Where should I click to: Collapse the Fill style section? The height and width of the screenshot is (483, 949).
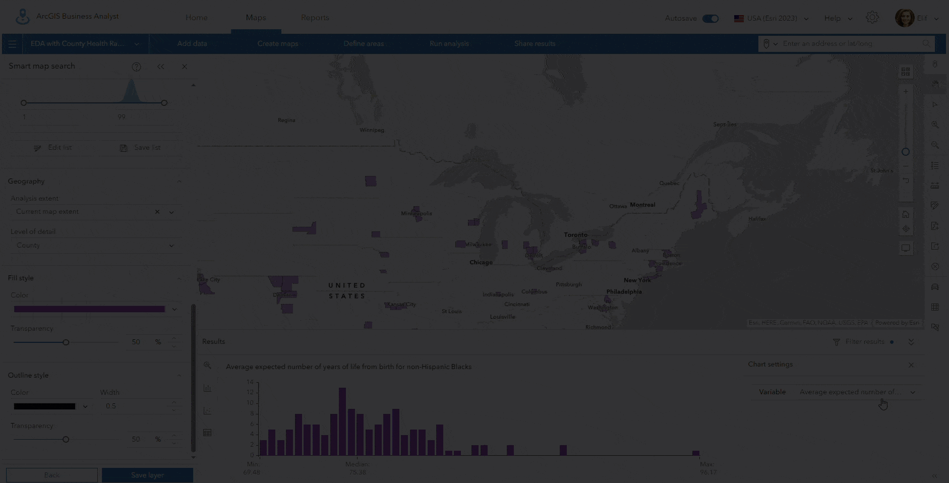179,278
